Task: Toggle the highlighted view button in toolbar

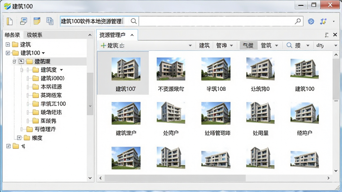Action: pyautogui.click(x=248, y=45)
